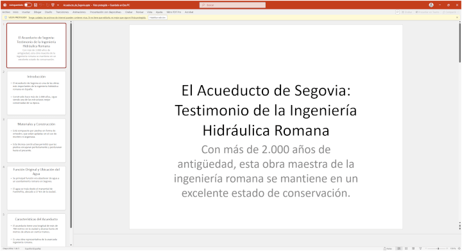Screen dimensions: 462x251
Task: Switch to the Inicio tab
Action: coord(15,12)
